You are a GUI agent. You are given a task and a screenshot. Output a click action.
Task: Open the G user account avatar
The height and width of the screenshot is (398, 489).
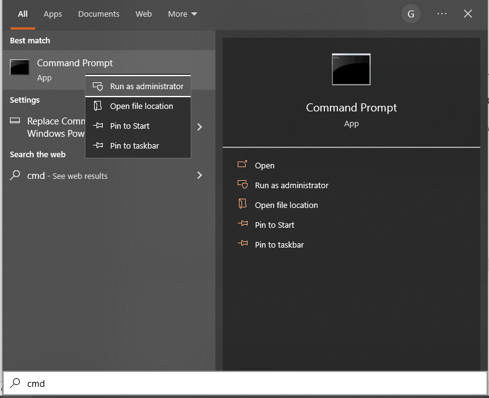click(411, 14)
